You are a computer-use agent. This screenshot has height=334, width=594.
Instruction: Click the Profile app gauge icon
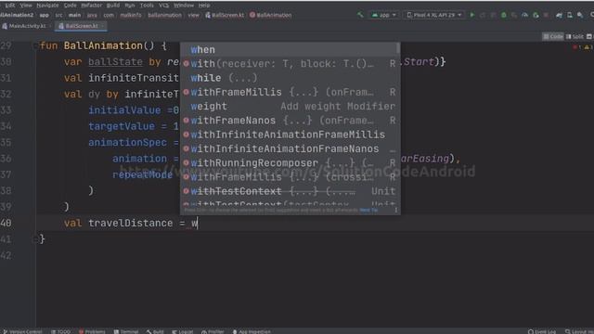tap(524, 15)
